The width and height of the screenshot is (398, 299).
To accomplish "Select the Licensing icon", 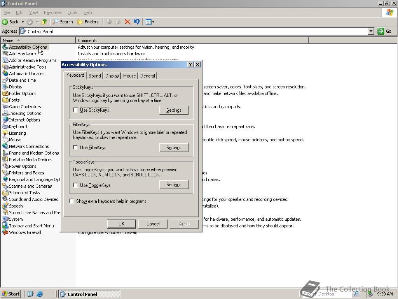I will [x=5, y=133].
